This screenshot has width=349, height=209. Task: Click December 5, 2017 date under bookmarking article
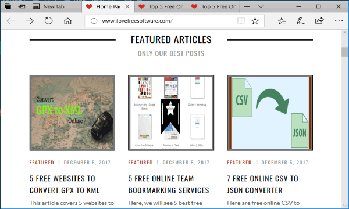186,163
